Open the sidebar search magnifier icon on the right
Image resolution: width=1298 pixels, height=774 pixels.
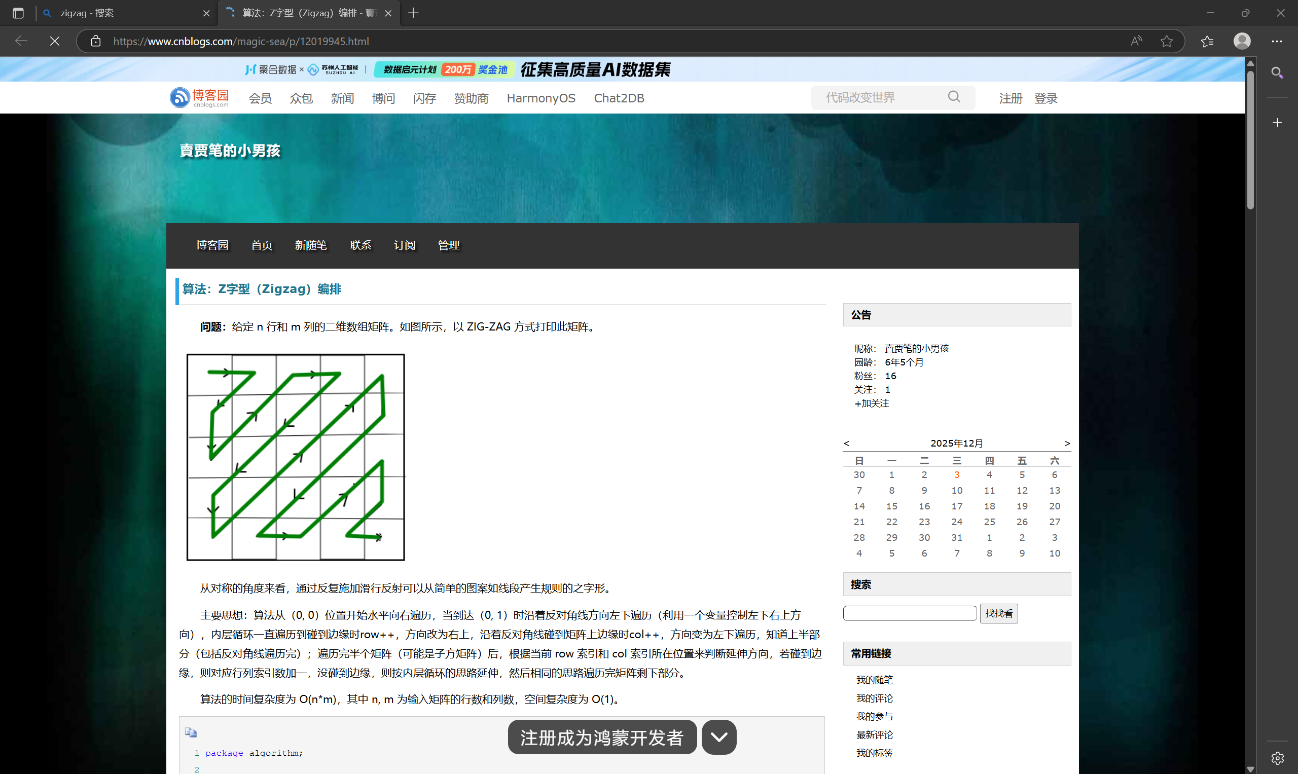point(1277,73)
